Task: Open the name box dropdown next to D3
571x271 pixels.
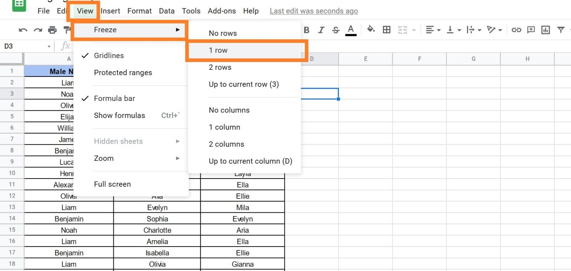Action: [48, 46]
